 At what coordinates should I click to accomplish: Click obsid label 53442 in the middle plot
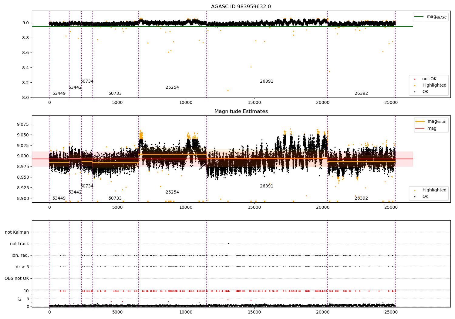click(75, 192)
